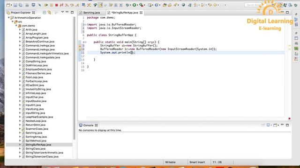Open dropdown arrow next to Run icon

(137, 5)
